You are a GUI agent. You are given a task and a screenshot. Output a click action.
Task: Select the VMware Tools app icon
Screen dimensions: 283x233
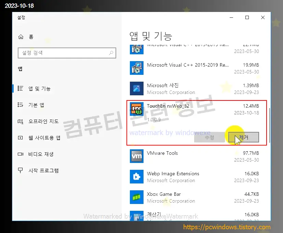point(137,156)
